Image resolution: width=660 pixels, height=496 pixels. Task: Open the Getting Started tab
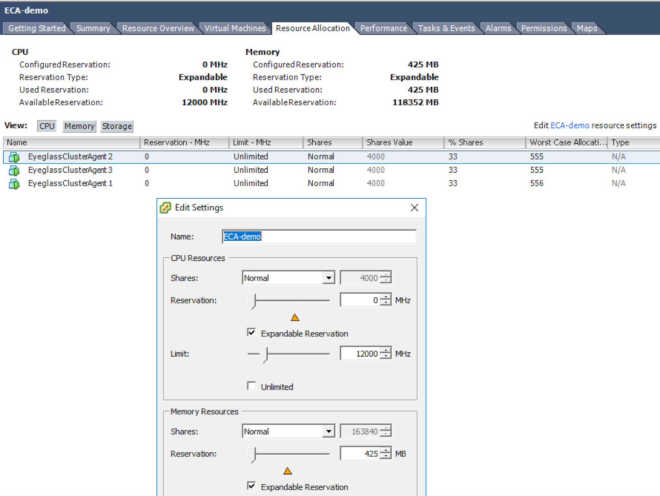coord(37,28)
